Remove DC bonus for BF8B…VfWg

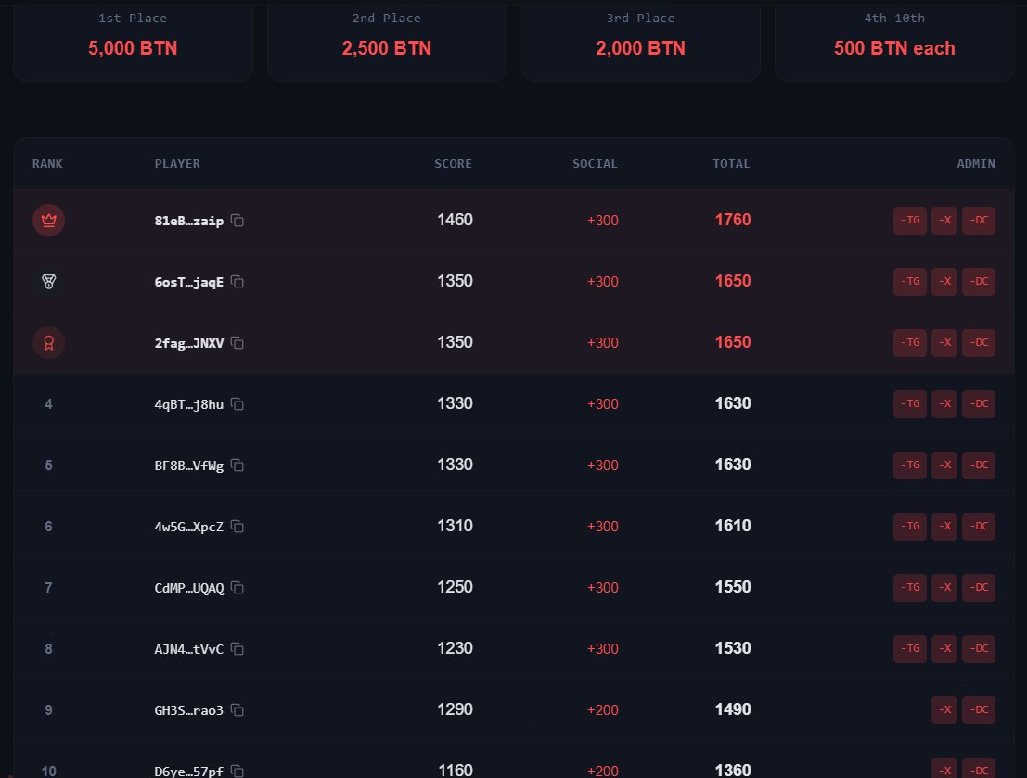(x=979, y=466)
